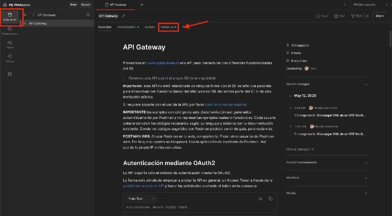Open the Collections sidebar section
Image resolution: width=392 pixels, height=216 pixels.
10,17
